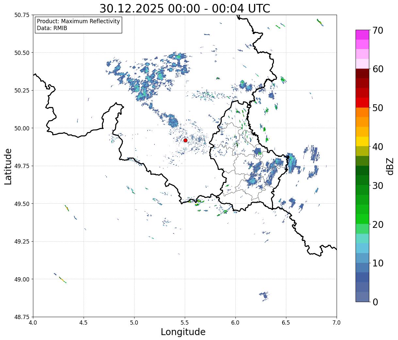Viewport: 398px width, 340px height.
Task: Click the latitude tick label '49.50'
Action: tap(22, 204)
